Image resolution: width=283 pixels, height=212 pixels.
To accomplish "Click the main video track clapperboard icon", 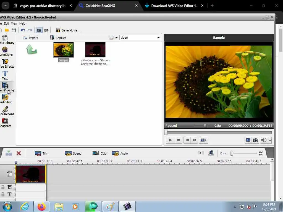I will pyautogui.click(x=9, y=174).
